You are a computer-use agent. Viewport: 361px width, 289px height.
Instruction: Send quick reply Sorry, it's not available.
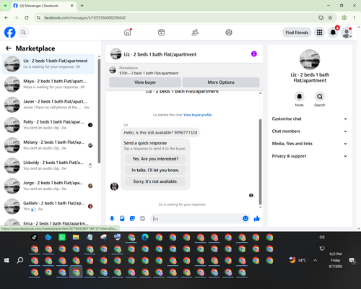click(155, 181)
